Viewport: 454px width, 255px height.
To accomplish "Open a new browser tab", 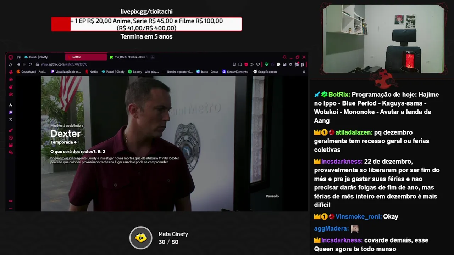I will pos(153,57).
